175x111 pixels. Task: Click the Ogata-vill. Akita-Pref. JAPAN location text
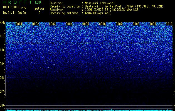coord(124,6)
